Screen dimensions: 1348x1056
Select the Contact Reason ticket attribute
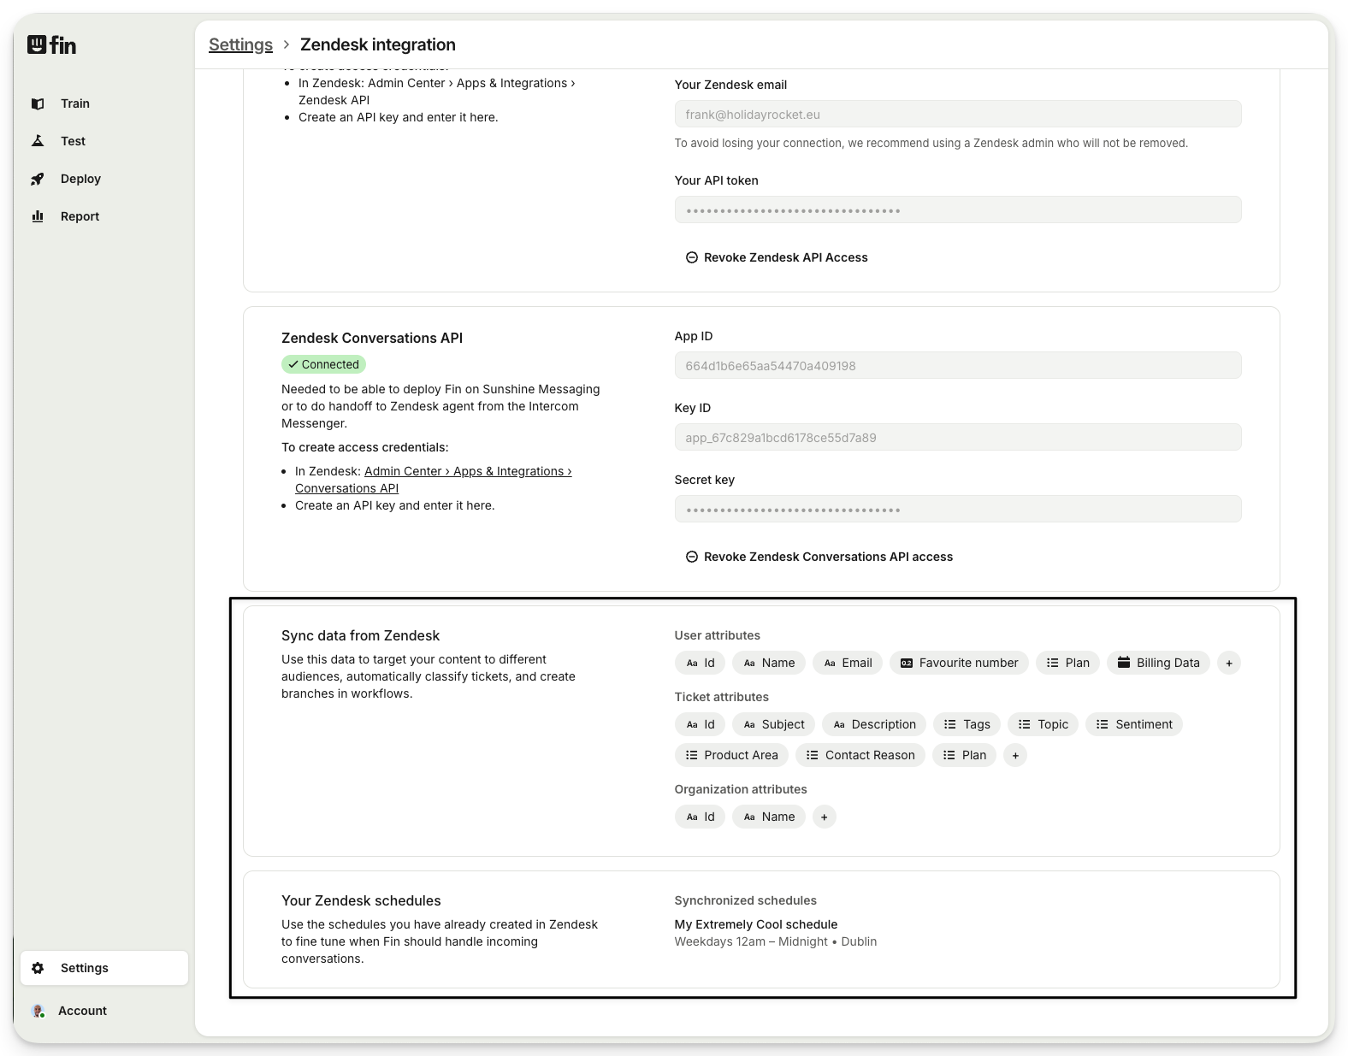(x=860, y=755)
